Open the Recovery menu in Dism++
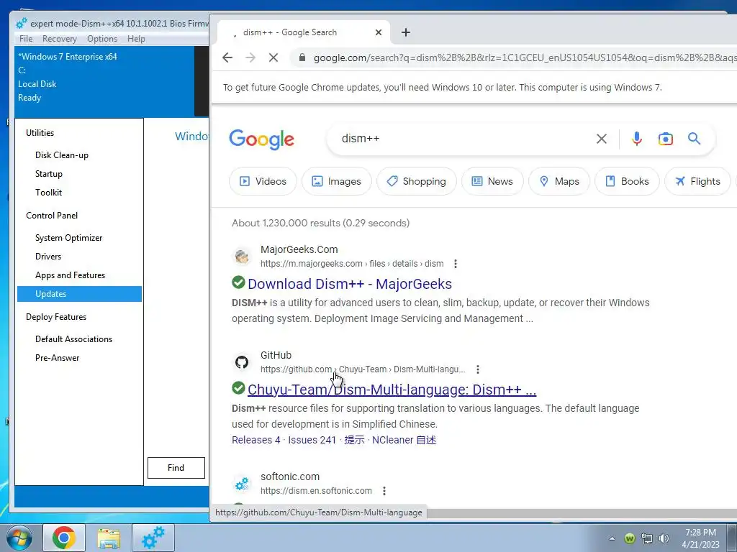737x552 pixels. [x=59, y=39]
